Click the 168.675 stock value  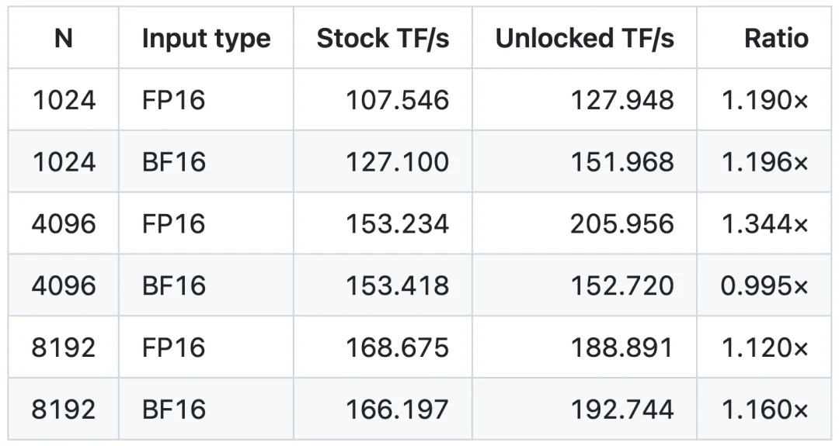click(x=397, y=347)
